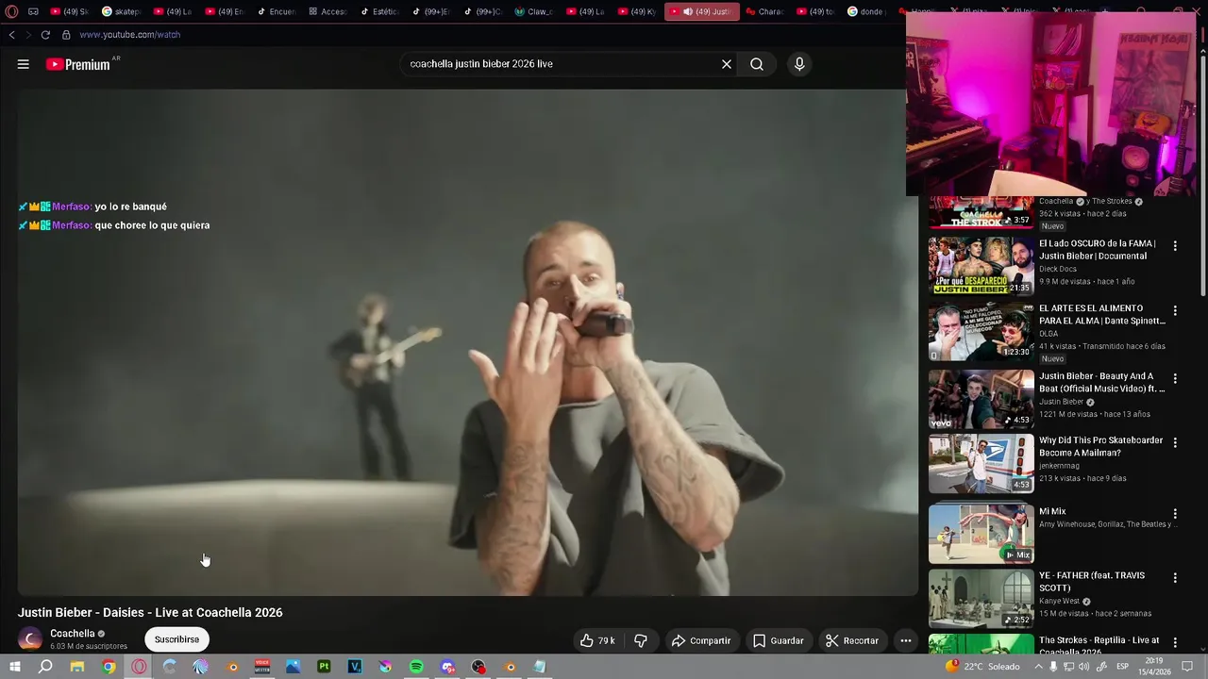Open Discord from the taskbar
The image size is (1208, 679).
447,667
